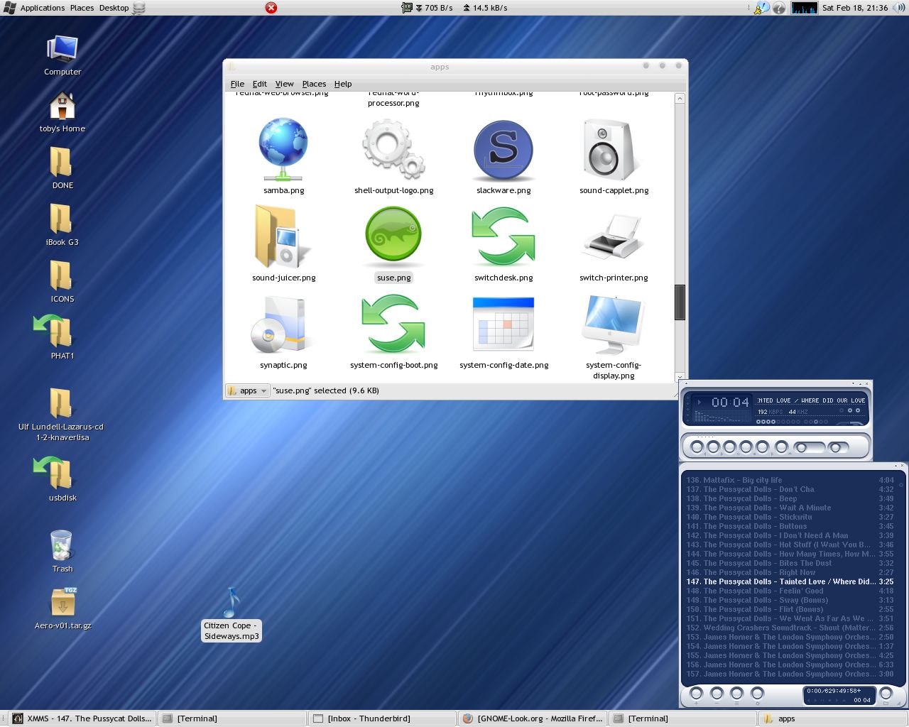Select the DONE folder on desktop
Screen dimensions: 909x727
61,163
